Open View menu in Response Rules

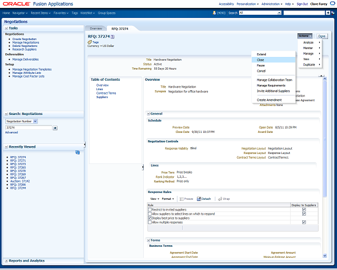point(154,199)
